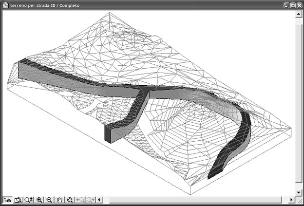The width and height of the screenshot is (304, 206).
Task: Open the zoom scale plus/minus tool
Action: click(28, 200)
